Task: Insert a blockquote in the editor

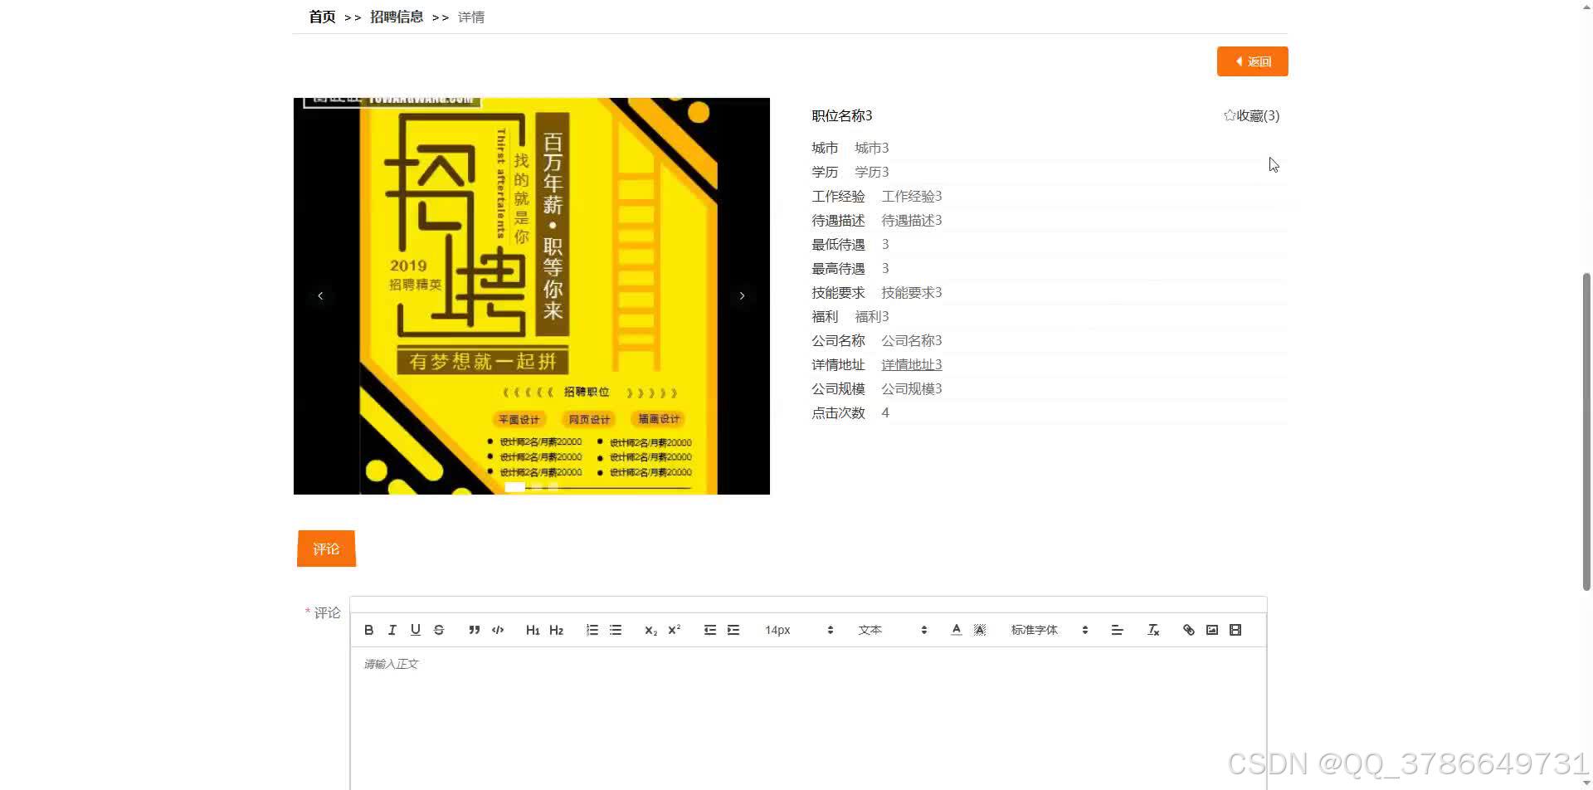Action: click(x=474, y=630)
